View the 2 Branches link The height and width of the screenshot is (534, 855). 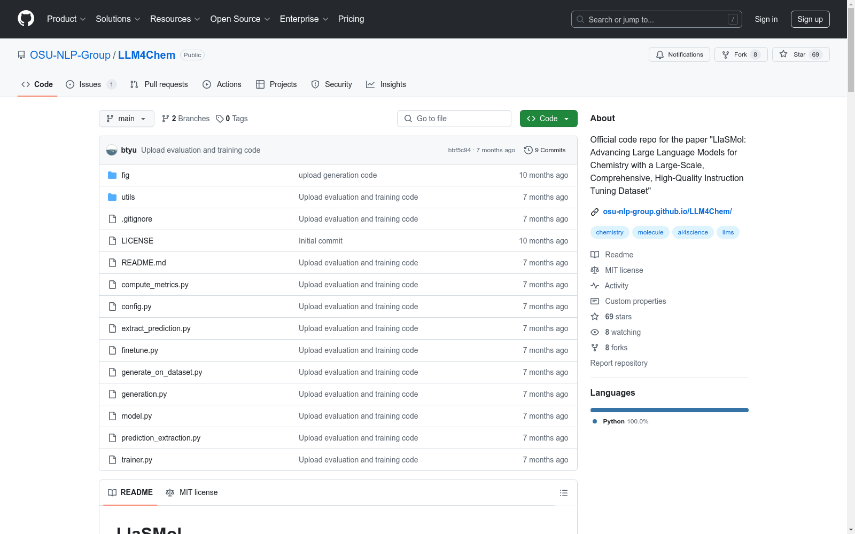pyautogui.click(x=186, y=119)
